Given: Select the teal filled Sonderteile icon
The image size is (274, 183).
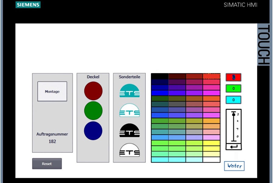Looking at the screenshot, I should coord(129,91).
